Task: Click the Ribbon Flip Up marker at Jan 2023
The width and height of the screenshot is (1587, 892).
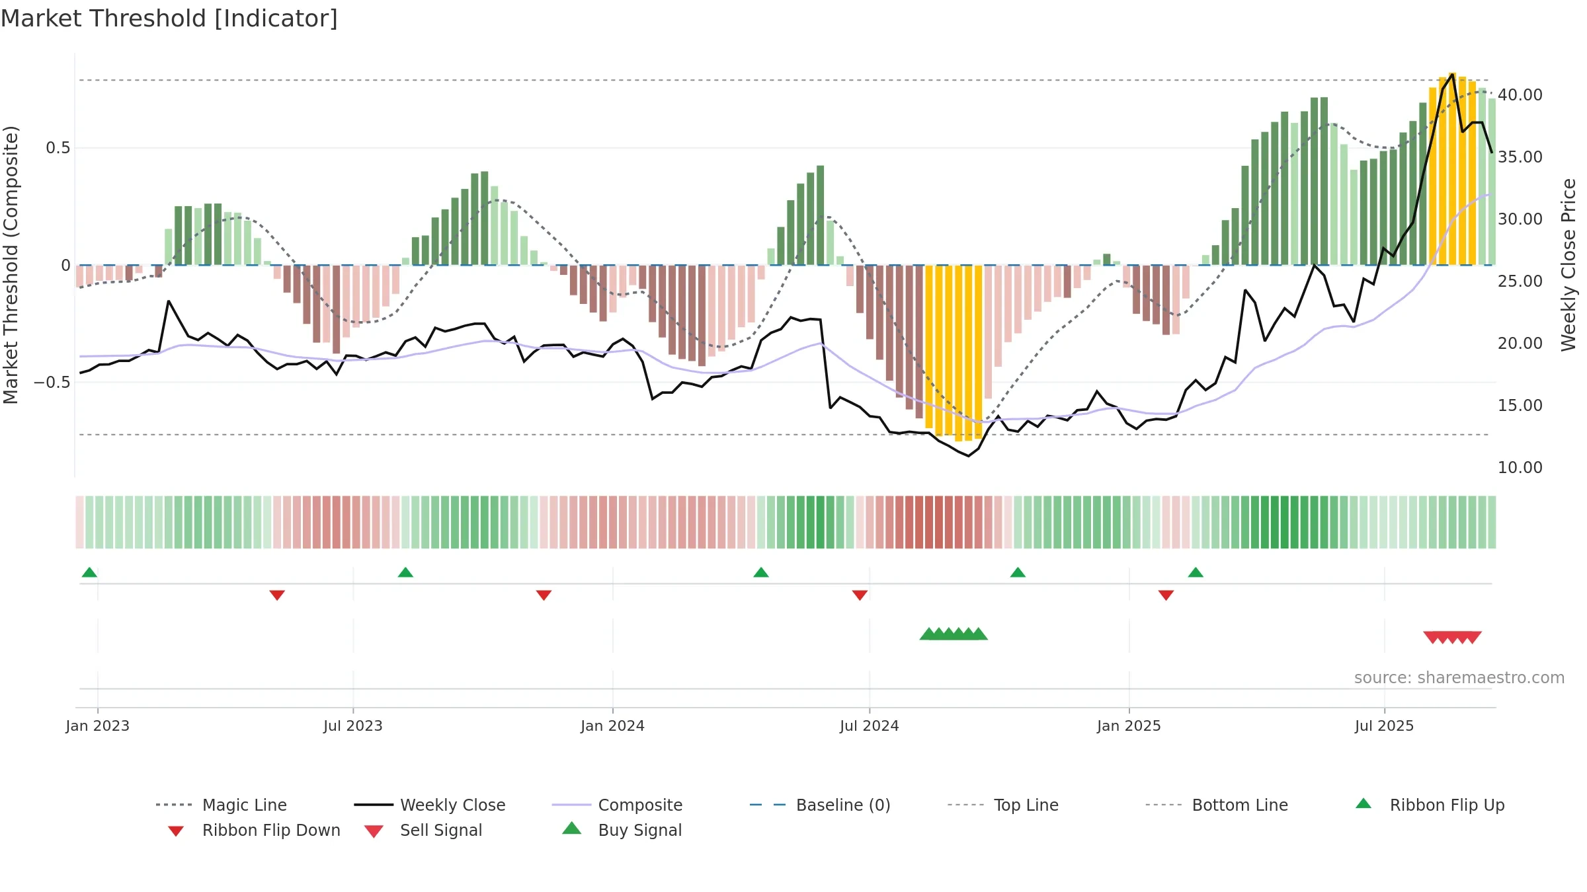Action: pyautogui.click(x=89, y=572)
